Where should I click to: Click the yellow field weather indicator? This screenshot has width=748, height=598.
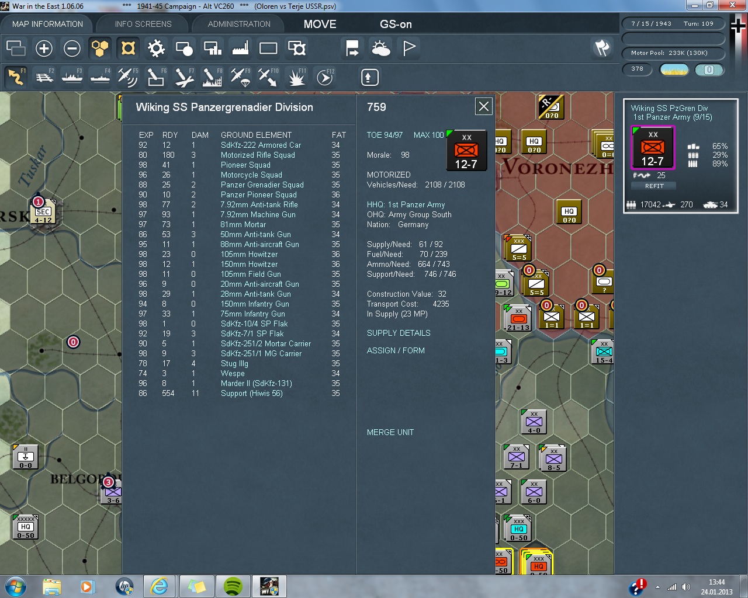coord(674,69)
